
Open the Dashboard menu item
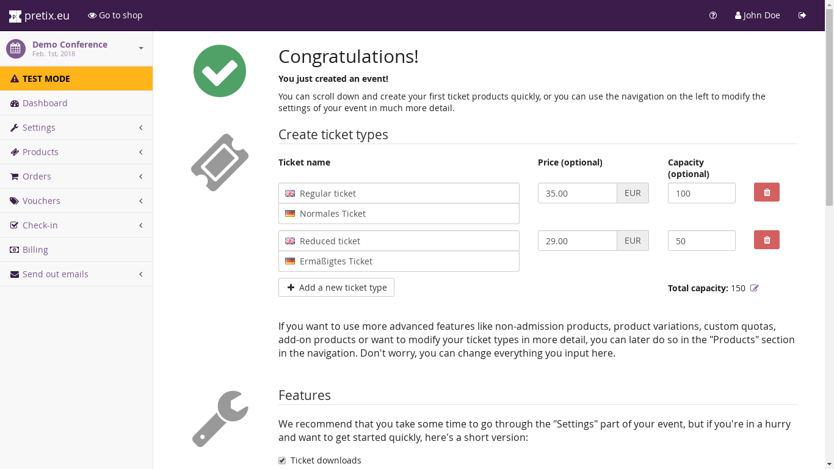(x=45, y=103)
